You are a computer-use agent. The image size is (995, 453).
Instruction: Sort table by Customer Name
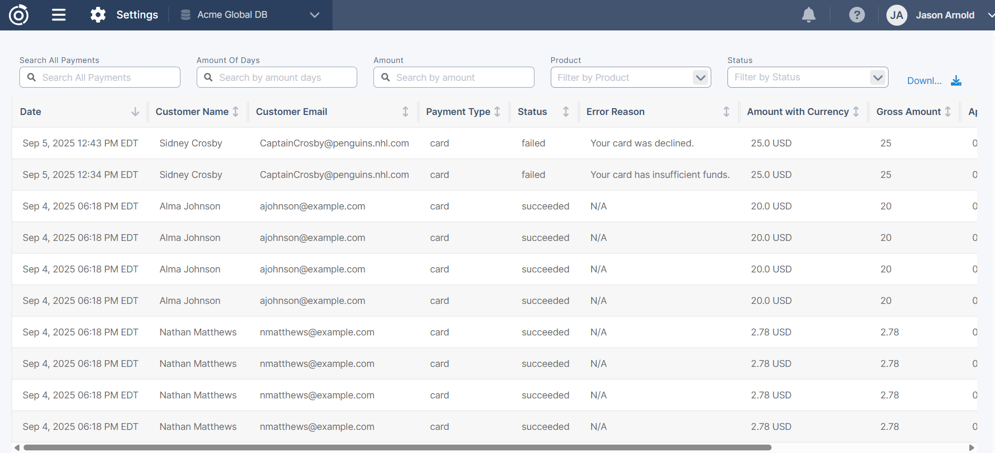[236, 112]
